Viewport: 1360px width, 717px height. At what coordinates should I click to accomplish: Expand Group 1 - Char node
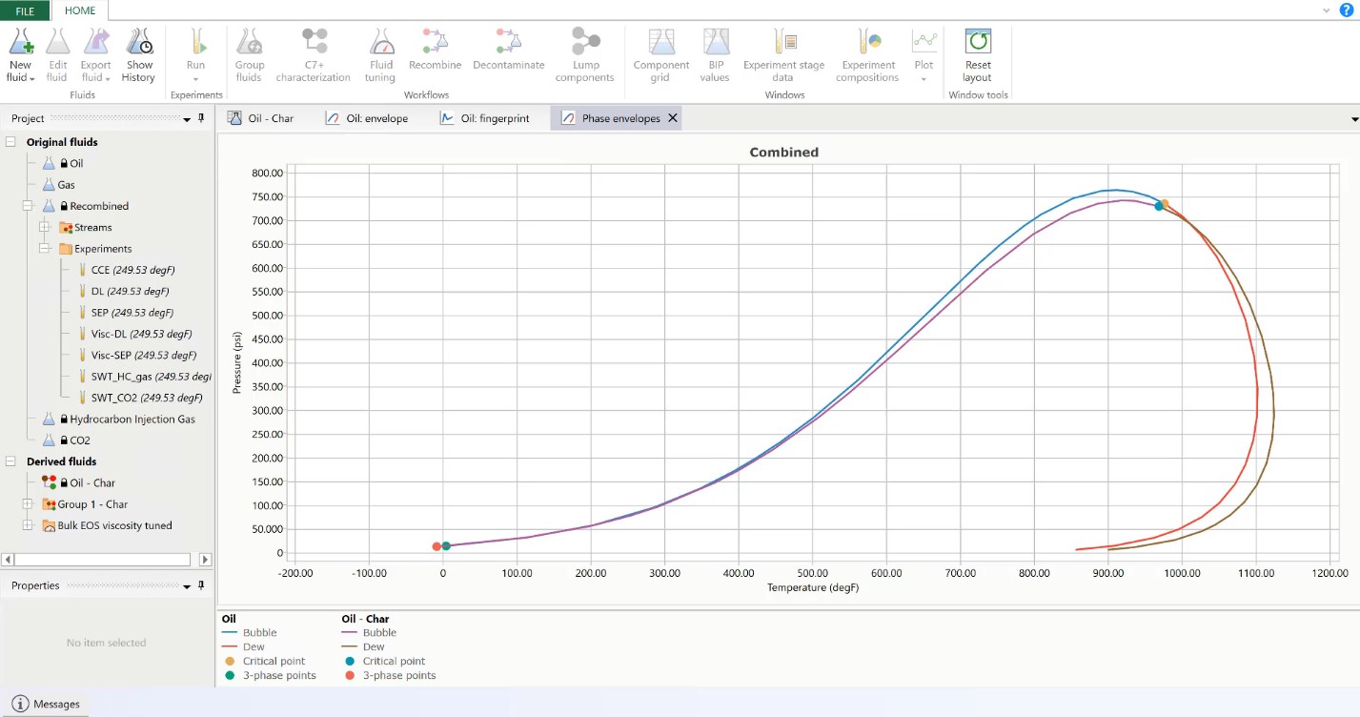click(x=29, y=504)
